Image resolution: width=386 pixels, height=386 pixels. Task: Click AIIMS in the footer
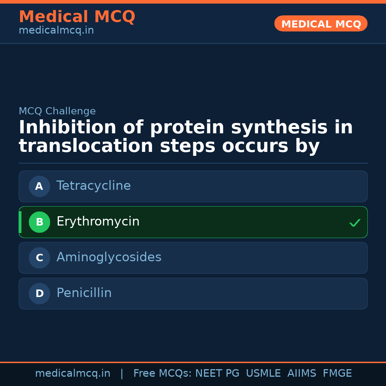pos(302,373)
